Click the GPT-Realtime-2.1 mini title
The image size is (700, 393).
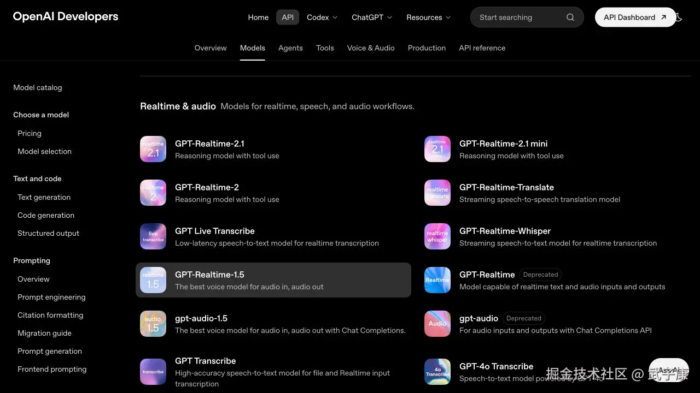503,144
